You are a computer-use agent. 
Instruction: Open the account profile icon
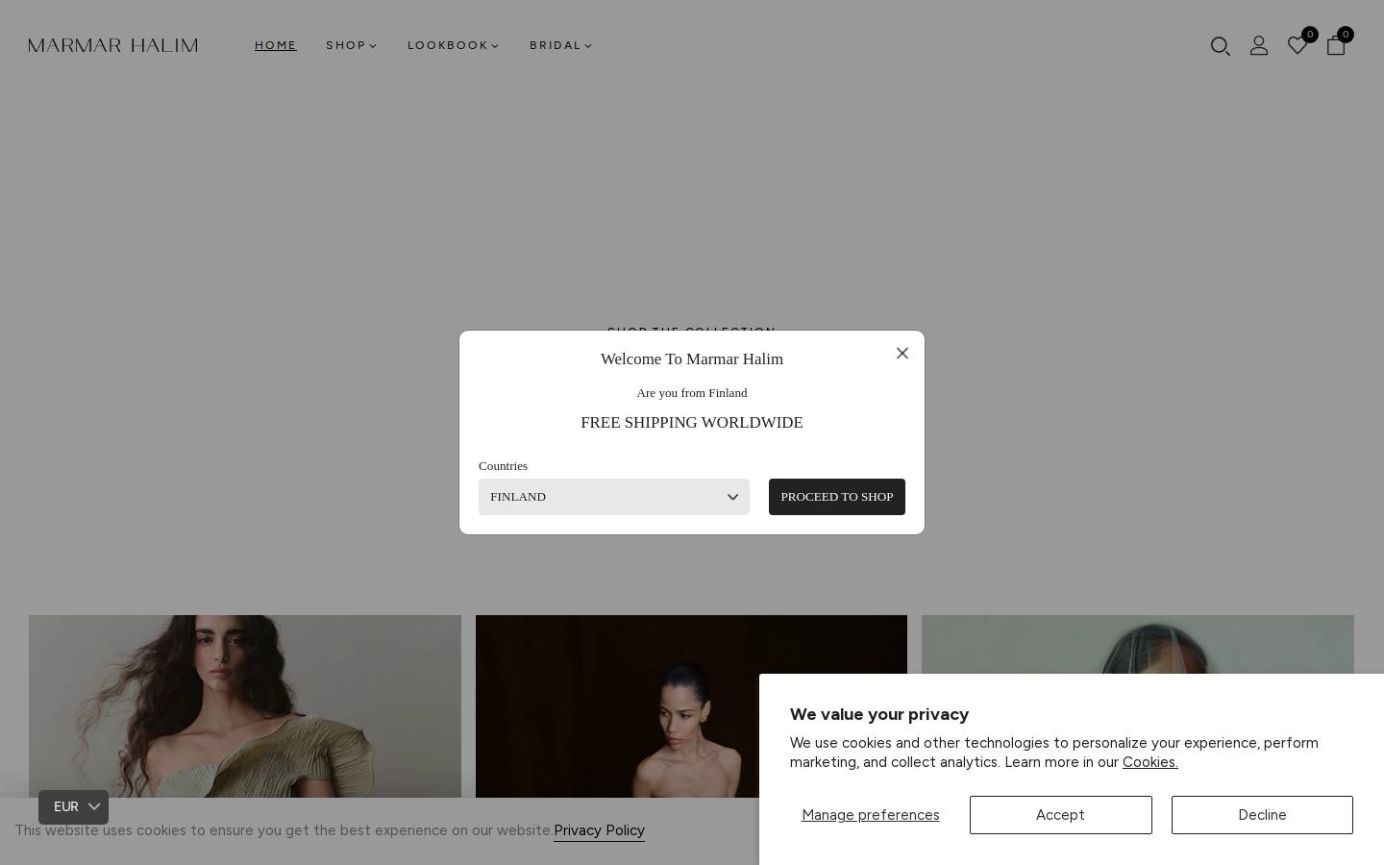point(1259,45)
